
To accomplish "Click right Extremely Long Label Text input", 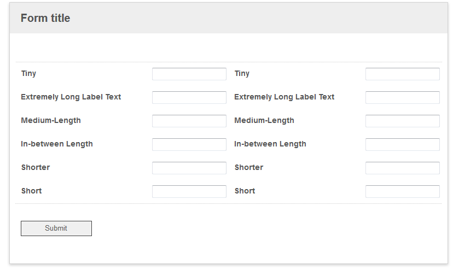I will point(403,97).
